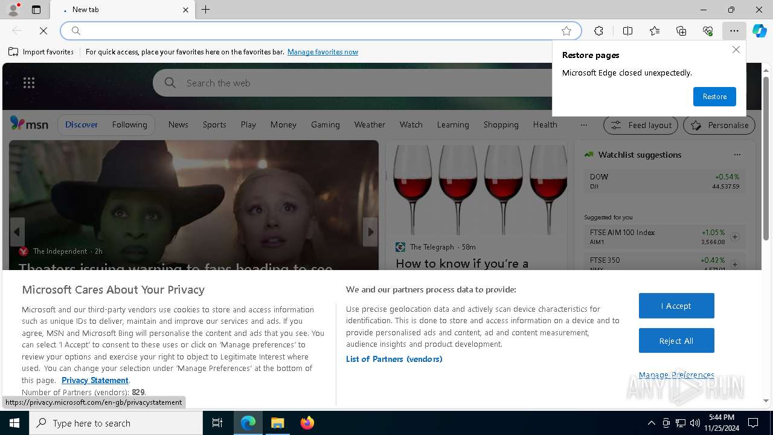
Task: Open the Shopping category
Action: tap(501, 124)
